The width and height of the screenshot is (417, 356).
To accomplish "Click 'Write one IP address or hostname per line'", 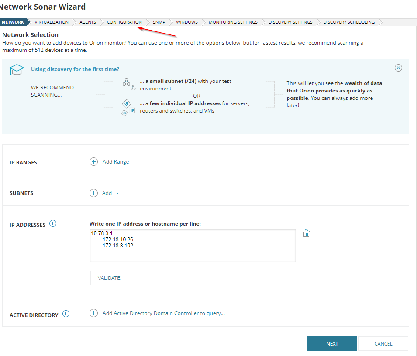I will (145, 224).
